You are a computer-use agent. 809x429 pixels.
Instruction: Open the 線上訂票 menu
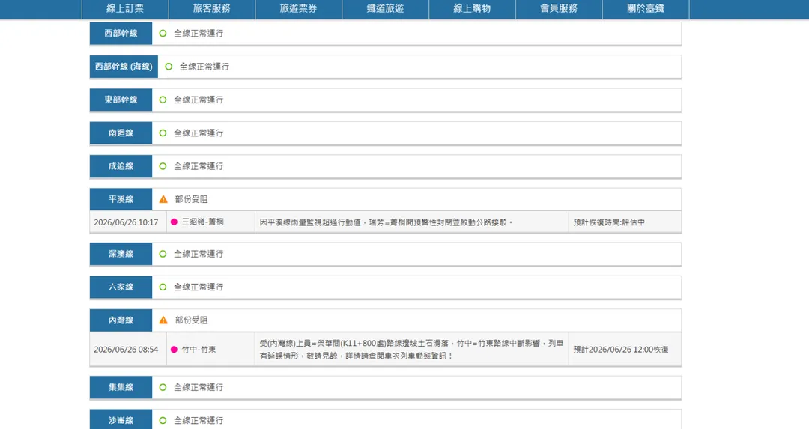[x=125, y=9]
